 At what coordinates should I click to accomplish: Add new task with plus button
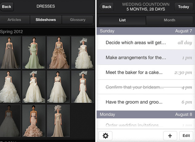coord(170,136)
